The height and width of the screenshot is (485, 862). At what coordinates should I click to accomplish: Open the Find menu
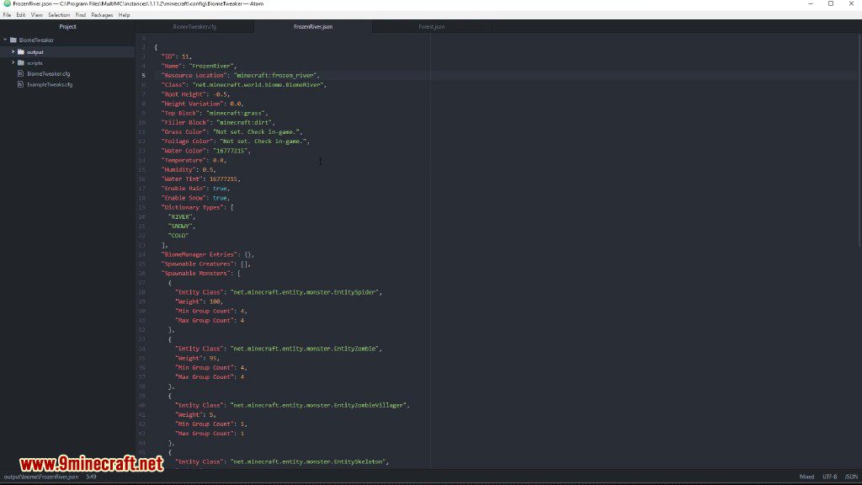tap(80, 15)
